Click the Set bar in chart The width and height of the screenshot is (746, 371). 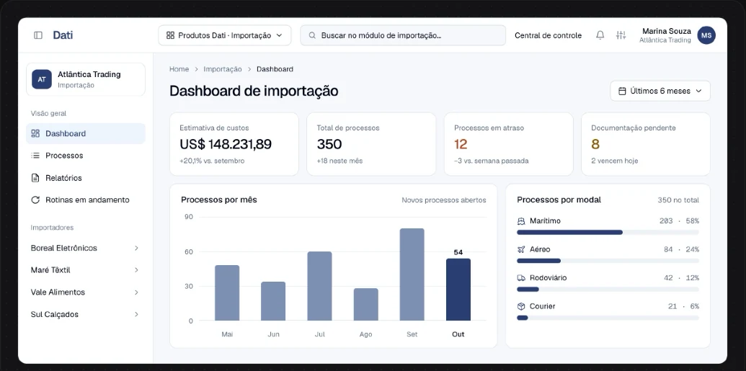pyautogui.click(x=412, y=274)
